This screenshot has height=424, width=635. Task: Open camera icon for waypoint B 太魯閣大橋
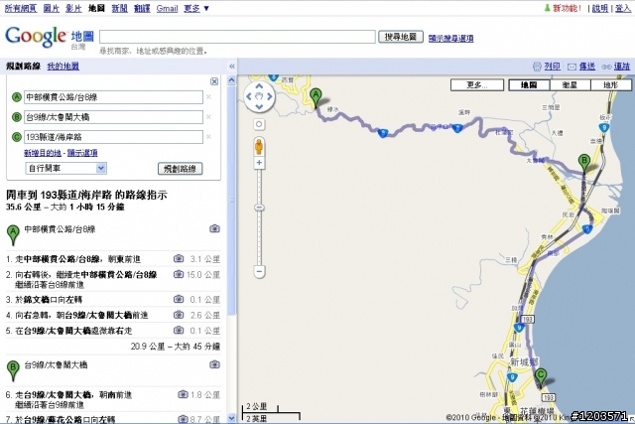point(214,364)
